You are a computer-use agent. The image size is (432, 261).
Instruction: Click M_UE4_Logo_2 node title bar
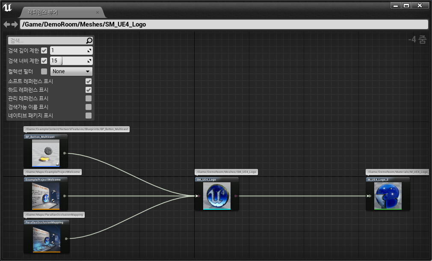[388, 179]
